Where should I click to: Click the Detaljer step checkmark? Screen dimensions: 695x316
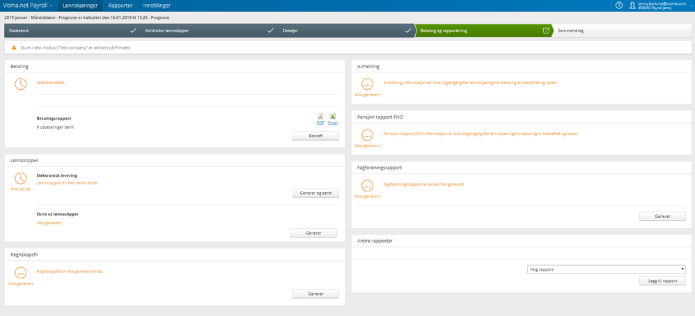(x=408, y=31)
